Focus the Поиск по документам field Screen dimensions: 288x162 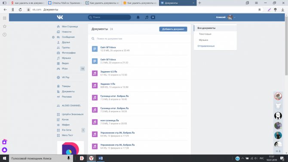(139, 39)
